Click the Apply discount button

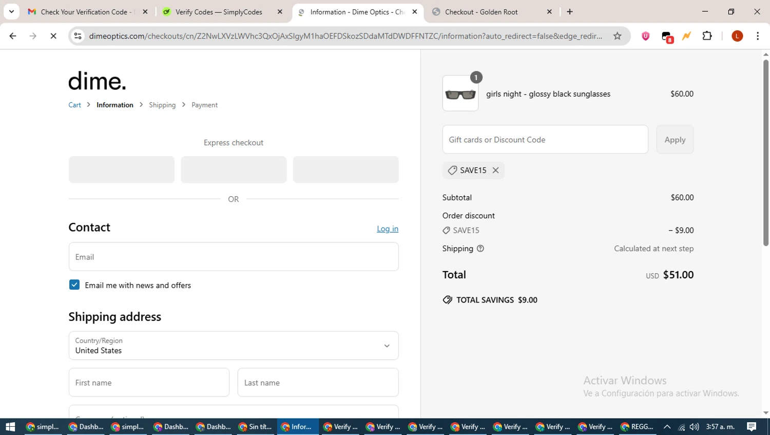[675, 139]
